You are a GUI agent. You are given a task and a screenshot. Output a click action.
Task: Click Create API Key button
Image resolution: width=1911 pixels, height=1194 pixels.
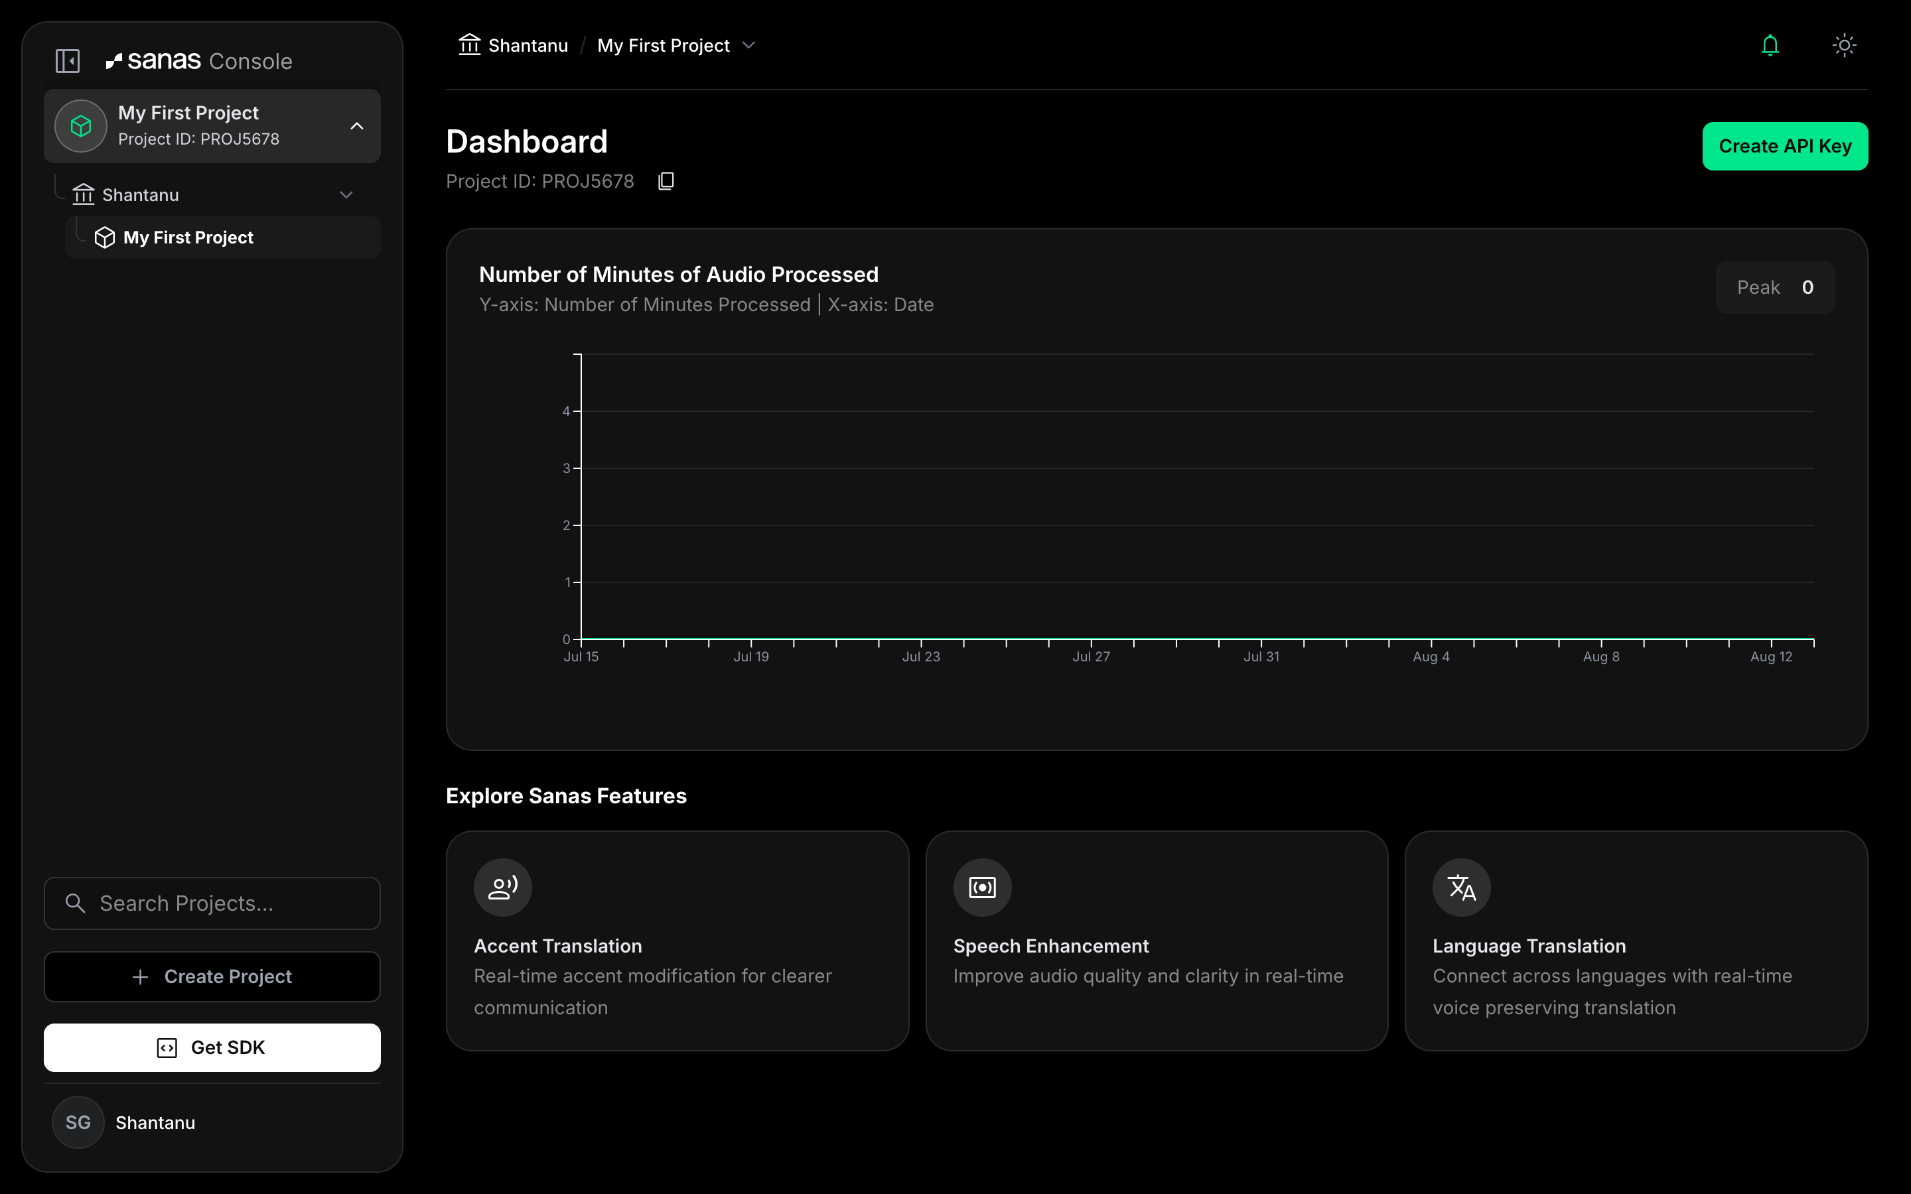coord(1785,146)
